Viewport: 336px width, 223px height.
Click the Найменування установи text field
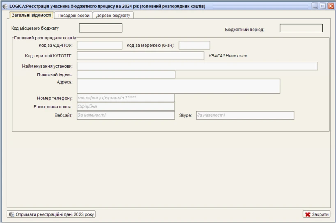click(197, 66)
